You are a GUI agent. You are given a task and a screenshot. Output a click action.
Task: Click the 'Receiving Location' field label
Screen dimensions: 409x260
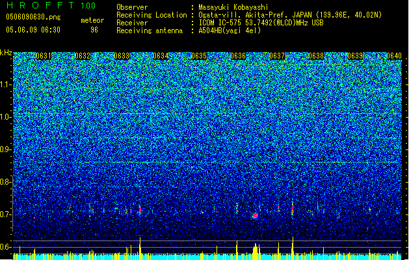pyautogui.click(x=152, y=15)
